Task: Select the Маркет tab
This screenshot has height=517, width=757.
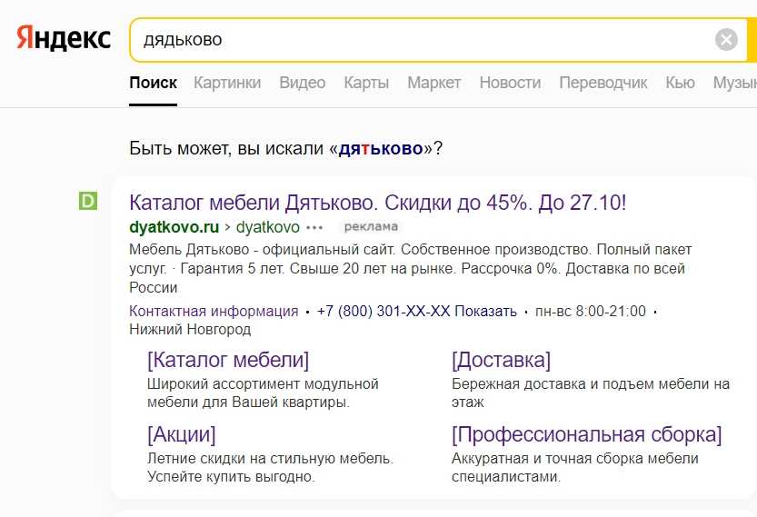Action: (x=433, y=83)
